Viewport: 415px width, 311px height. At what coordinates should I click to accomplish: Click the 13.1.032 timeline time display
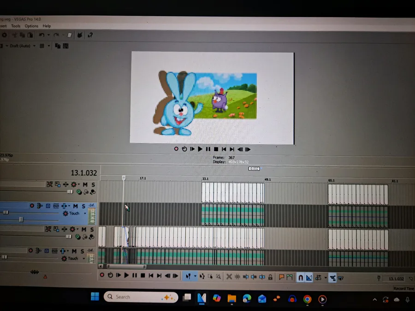(83, 173)
